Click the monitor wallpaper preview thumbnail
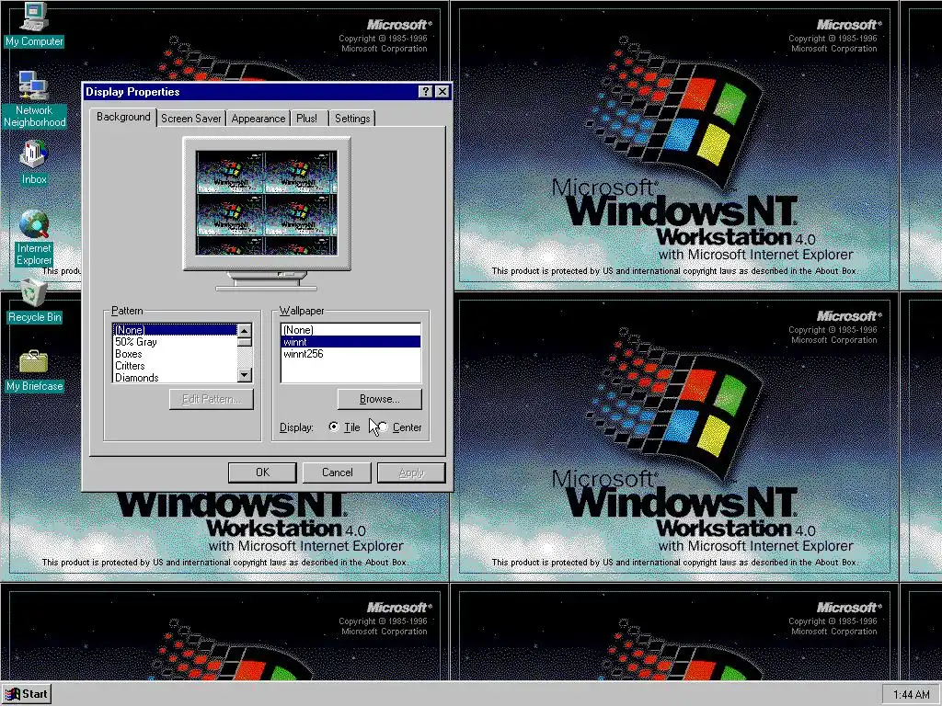The width and height of the screenshot is (942, 706). (267, 202)
